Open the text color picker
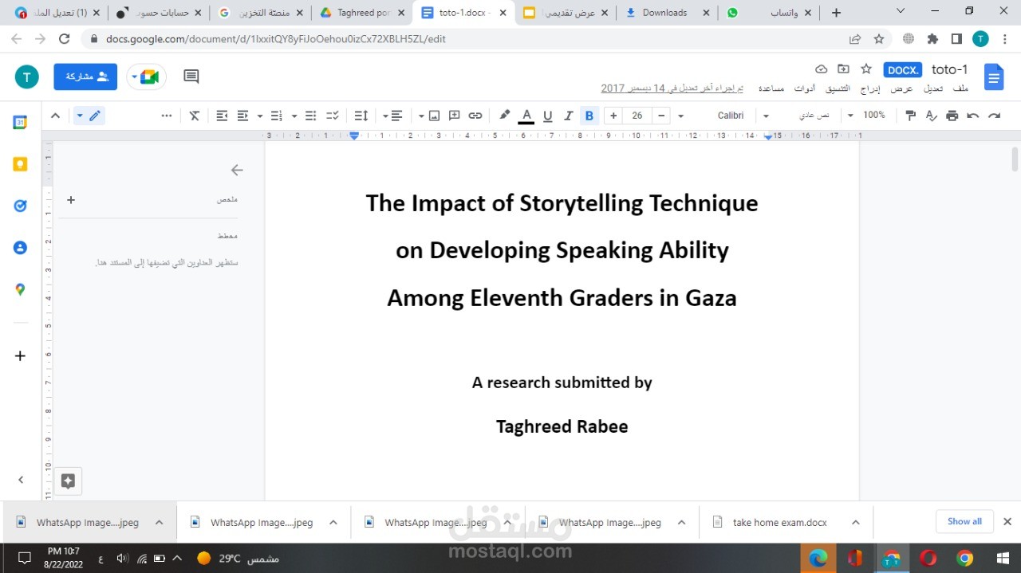The width and height of the screenshot is (1021, 573). [x=526, y=116]
